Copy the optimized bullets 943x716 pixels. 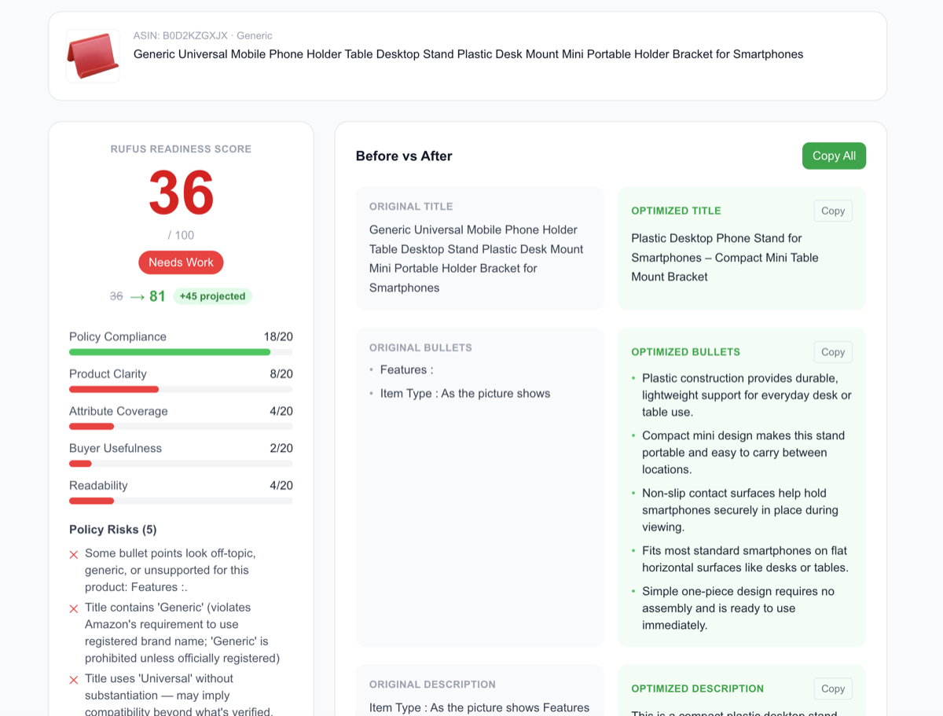[x=832, y=352]
